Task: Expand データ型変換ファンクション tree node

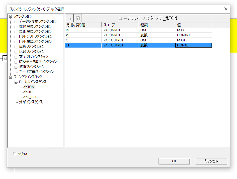Action: [x=16, y=22]
